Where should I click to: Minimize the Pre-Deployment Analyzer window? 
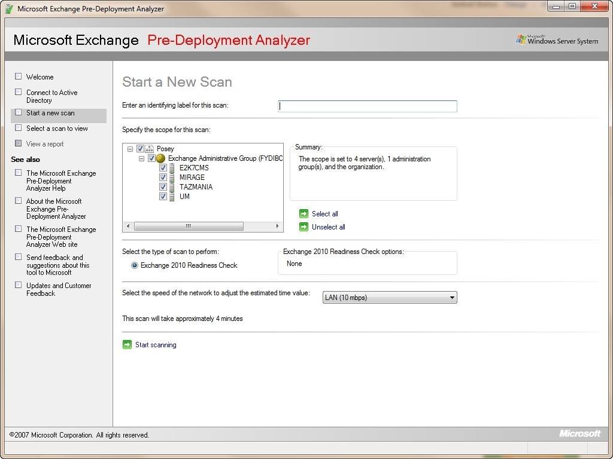(x=557, y=6)
